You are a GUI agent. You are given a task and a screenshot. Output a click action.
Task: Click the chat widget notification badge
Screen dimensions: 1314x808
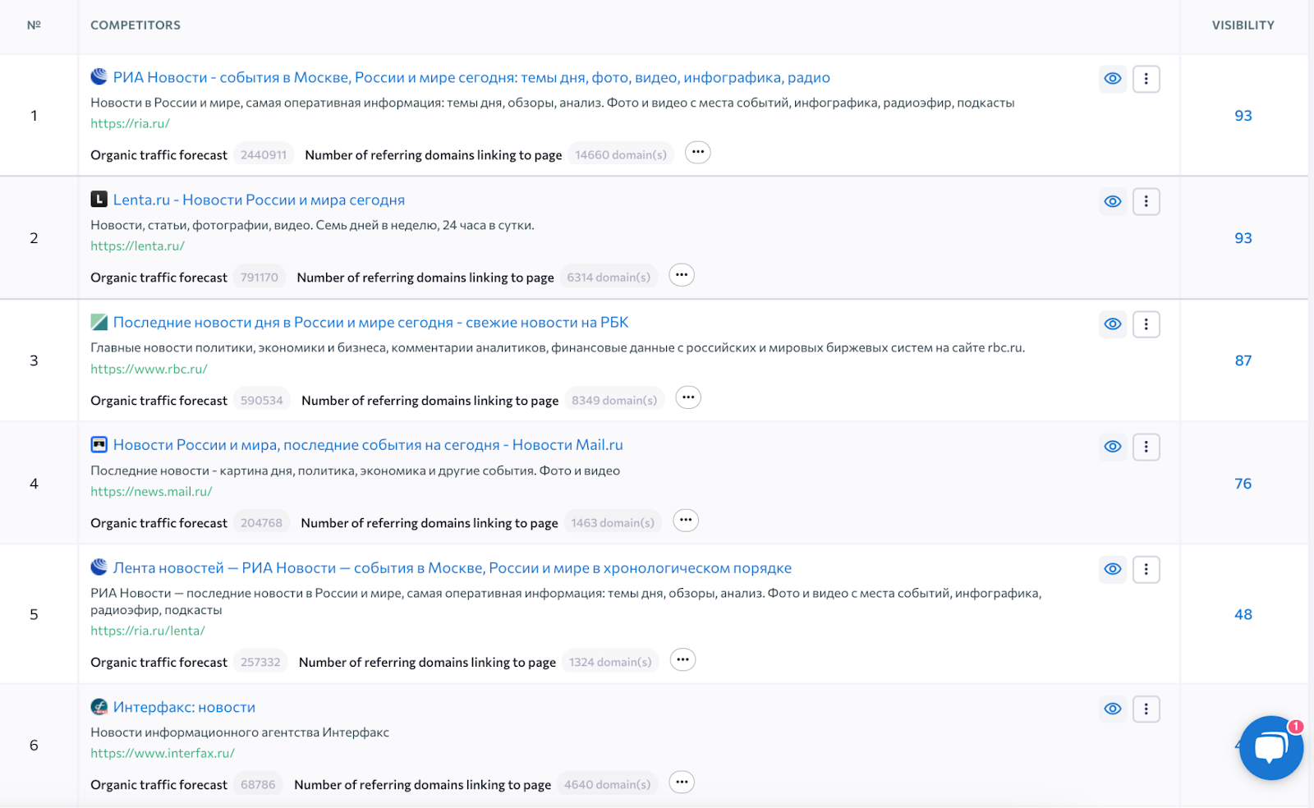pos(1295,726)
